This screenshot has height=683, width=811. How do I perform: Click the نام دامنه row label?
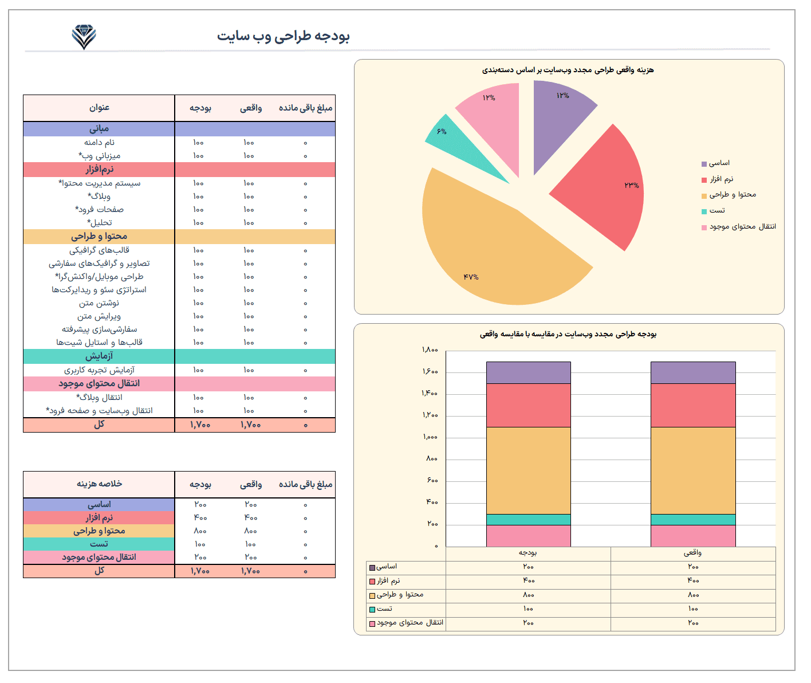[x=99, y=142]
